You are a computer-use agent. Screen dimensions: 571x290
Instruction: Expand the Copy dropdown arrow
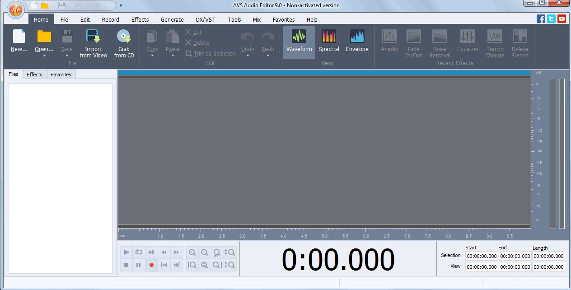click(x=152, y=56)
